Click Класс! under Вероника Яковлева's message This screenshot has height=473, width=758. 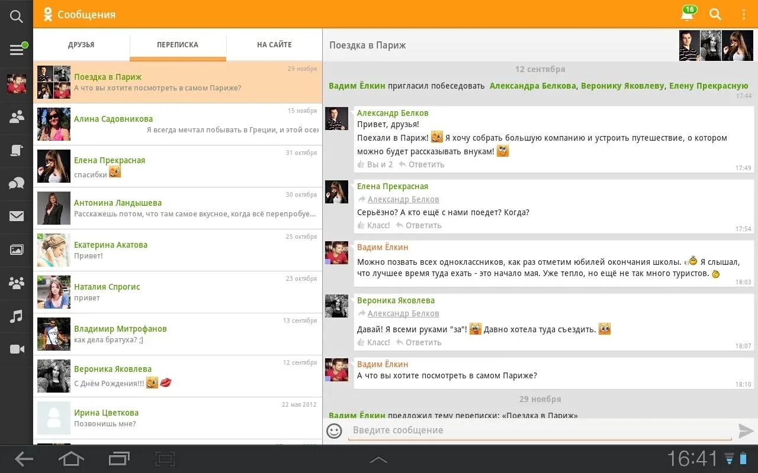[x=374, y=342]
